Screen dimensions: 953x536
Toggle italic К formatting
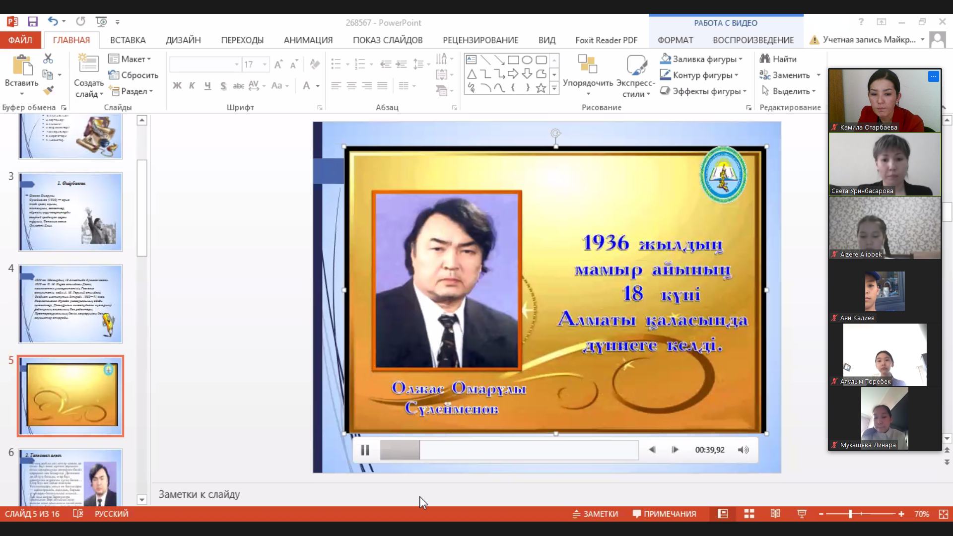coord(192,86)
